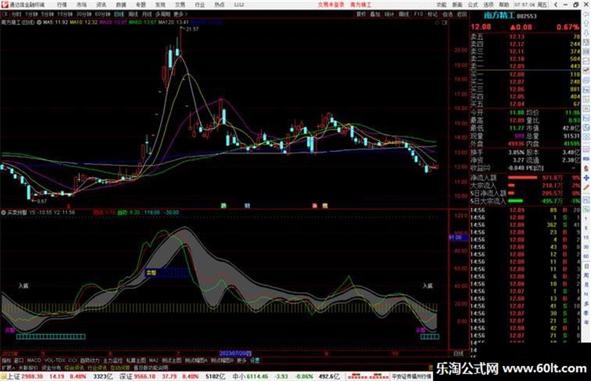Select the MACD indicator tab
Viewport: 591px width, 381px height.
point(34,360)
